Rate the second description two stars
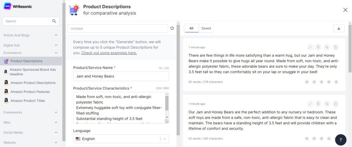 click(314, 138)
